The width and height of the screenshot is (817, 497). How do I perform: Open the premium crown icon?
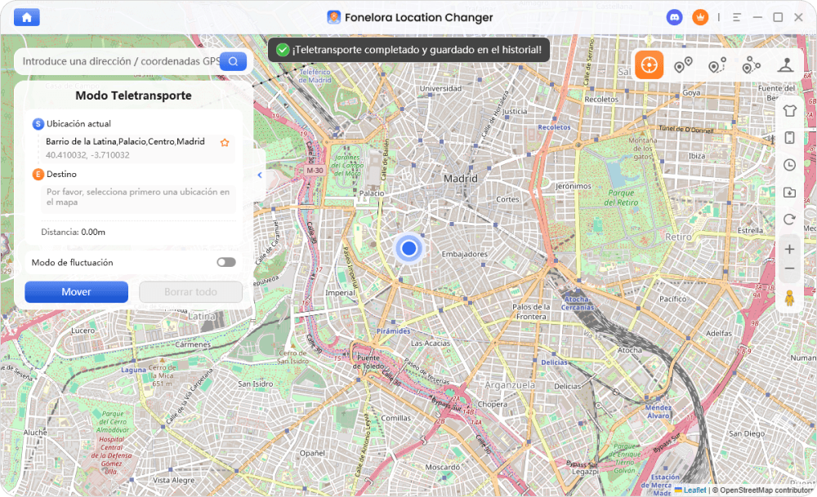[x=700, y=17]
